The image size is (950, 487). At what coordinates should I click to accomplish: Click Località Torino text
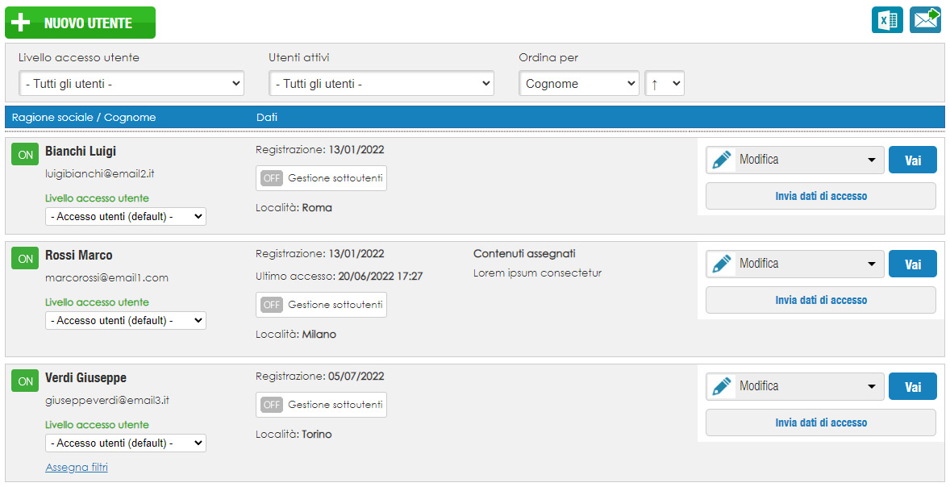click(294, 435)
